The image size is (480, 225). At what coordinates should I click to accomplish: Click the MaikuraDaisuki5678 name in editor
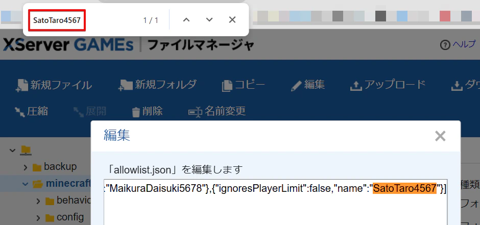156,188
